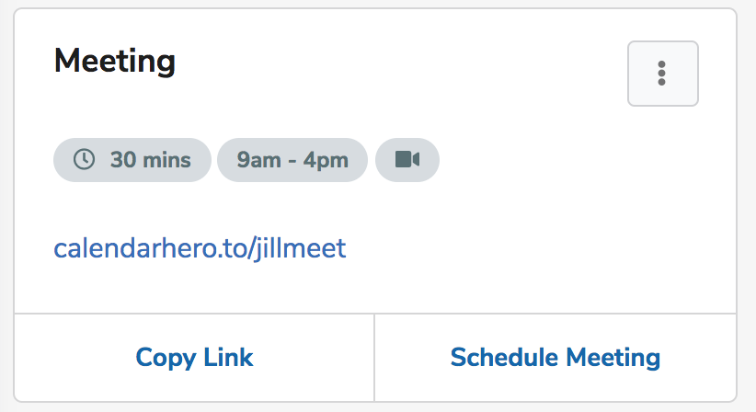Screen dimensions: 756x412
Task: Select the 9am - 4pm availability badge
Action: [x=292, y=160]
